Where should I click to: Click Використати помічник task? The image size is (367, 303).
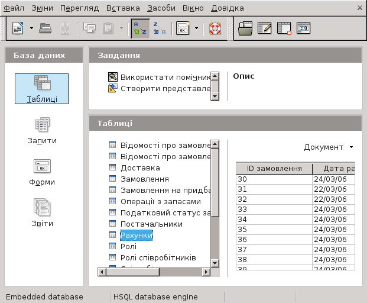[x=160, y=77]
